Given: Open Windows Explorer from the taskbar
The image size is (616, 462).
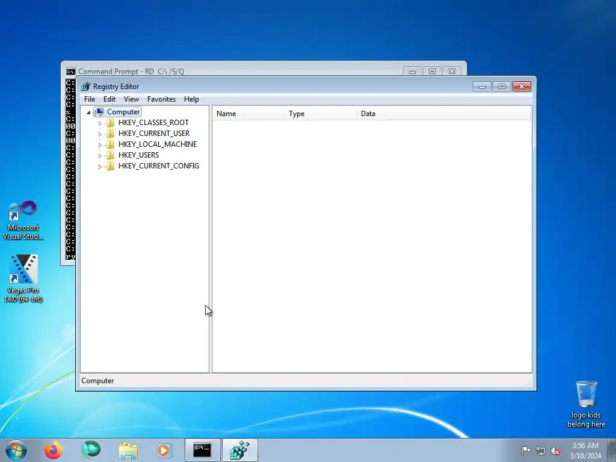Looking at the screenshot, I should tap(128, 450).
